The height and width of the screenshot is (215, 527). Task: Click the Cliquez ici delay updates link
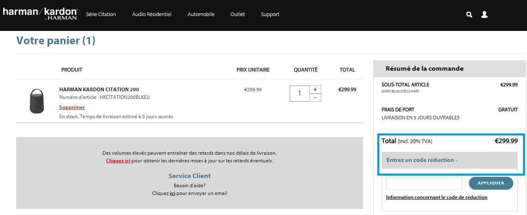(118, 161)
